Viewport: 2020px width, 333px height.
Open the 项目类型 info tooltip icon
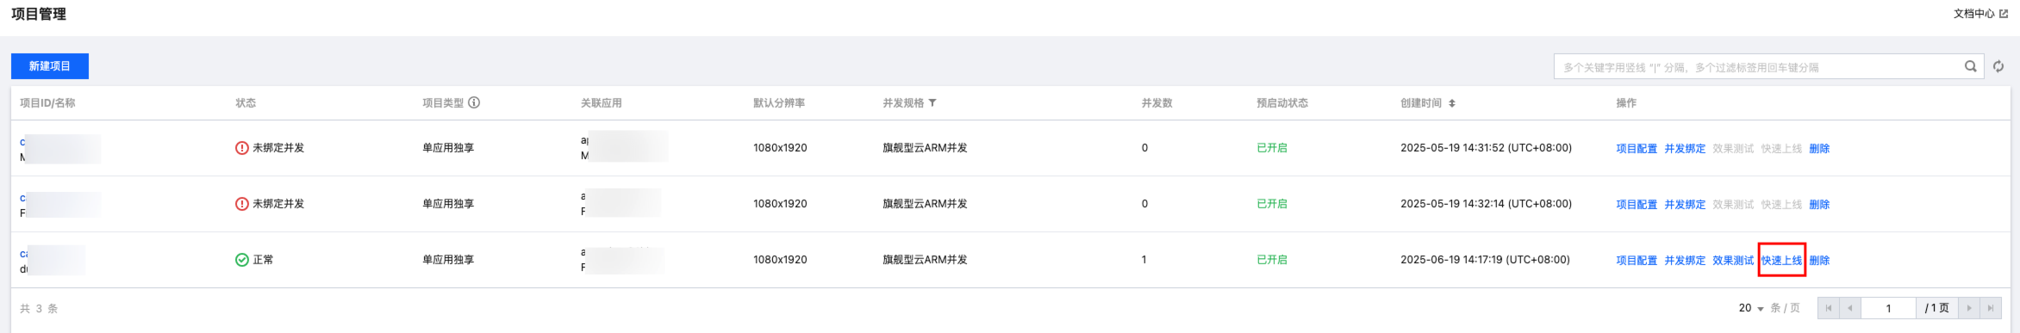474,102
